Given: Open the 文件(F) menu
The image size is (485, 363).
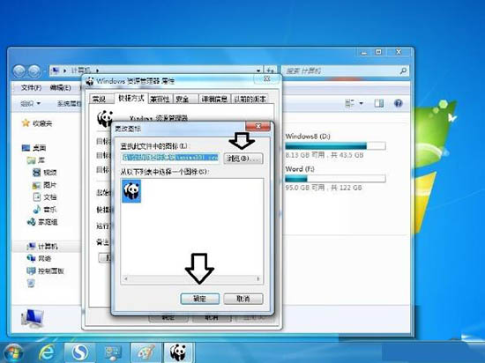Looking at the screenshot, I should click(x=31, y=88).
